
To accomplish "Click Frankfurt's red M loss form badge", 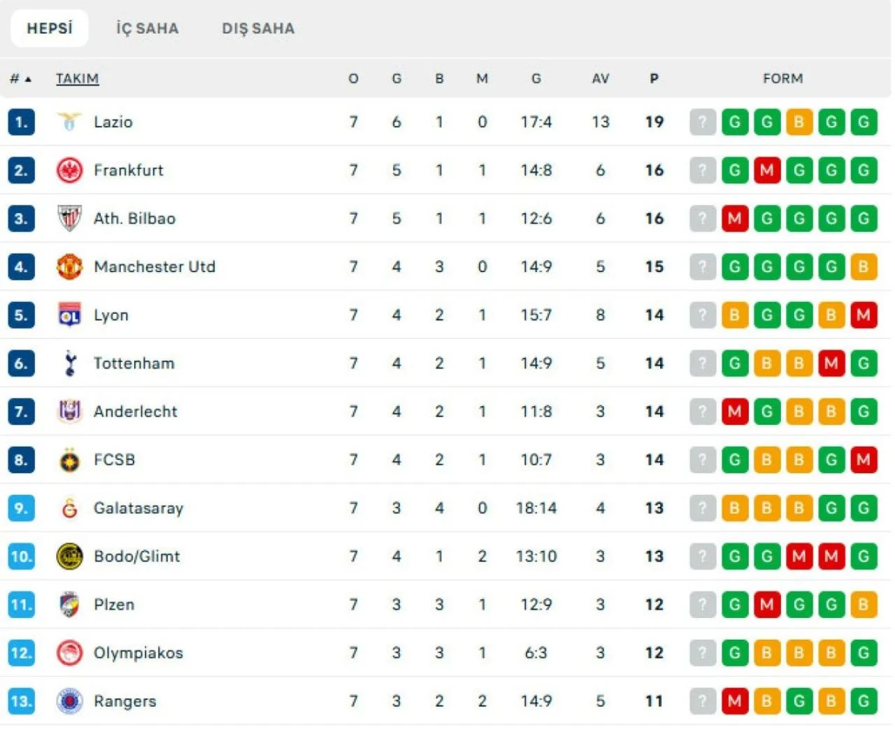I will click(x=766, y=170).
